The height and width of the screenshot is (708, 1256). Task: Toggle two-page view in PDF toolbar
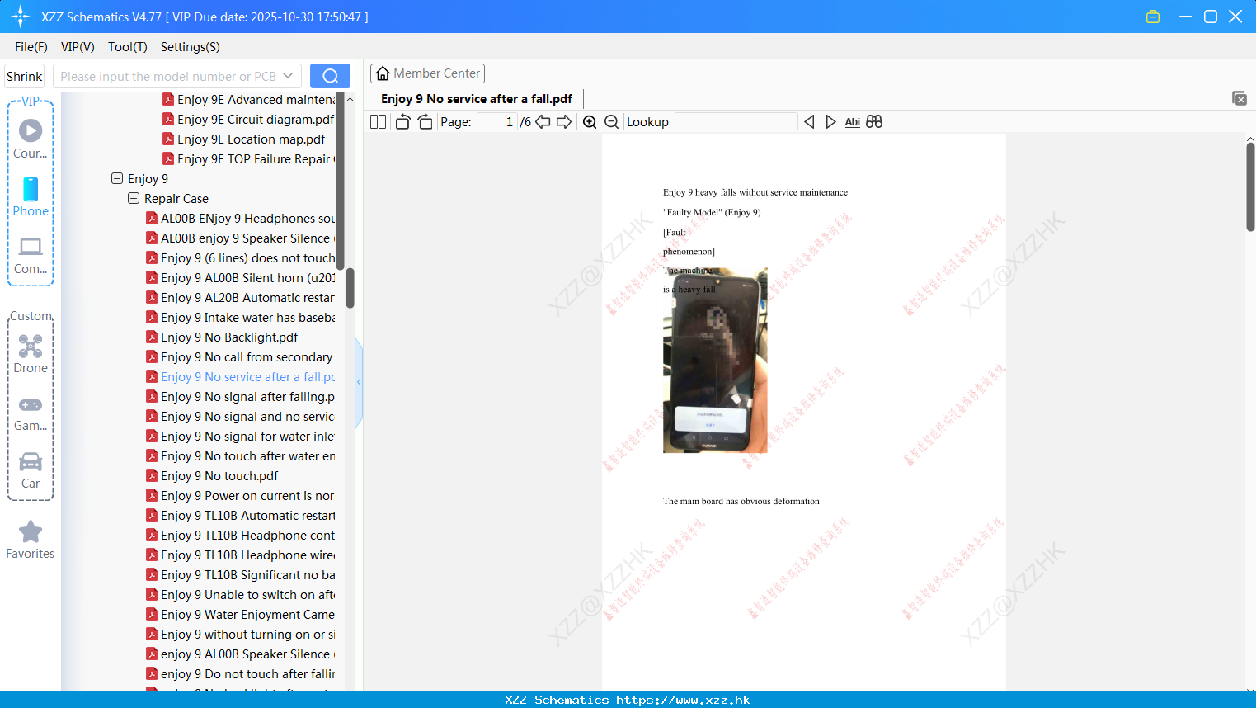(x=378, y=121)
